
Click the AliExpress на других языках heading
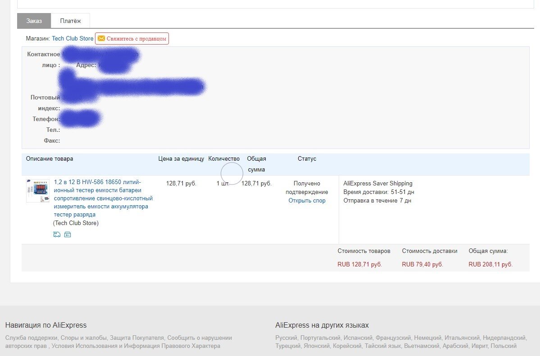(x=322, y=325)
